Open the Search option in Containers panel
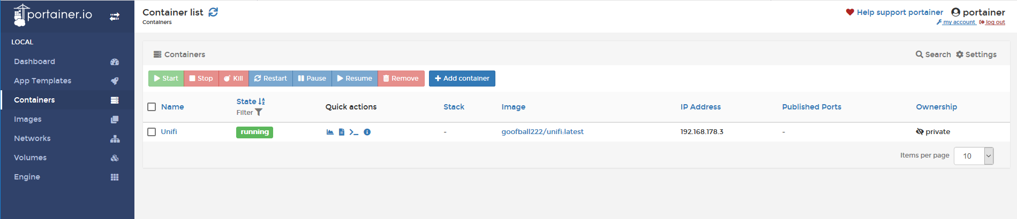The width and height of the screenshot is (1017, 219). click(933, 54)
